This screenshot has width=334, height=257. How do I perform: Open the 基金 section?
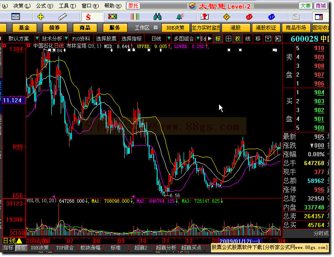(24, 28)
